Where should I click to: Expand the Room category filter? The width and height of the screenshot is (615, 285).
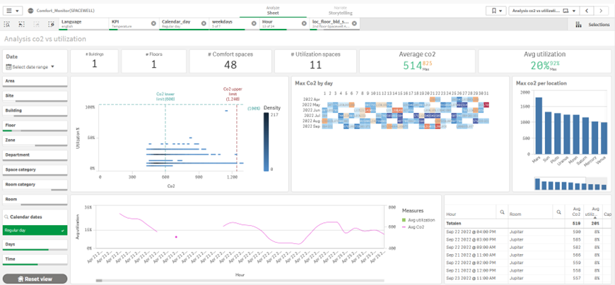[x=35, y=185]
